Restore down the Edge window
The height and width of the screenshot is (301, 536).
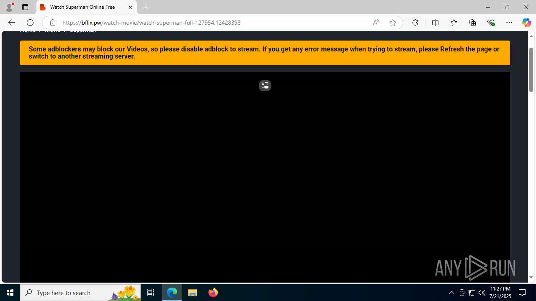[507, 7]
